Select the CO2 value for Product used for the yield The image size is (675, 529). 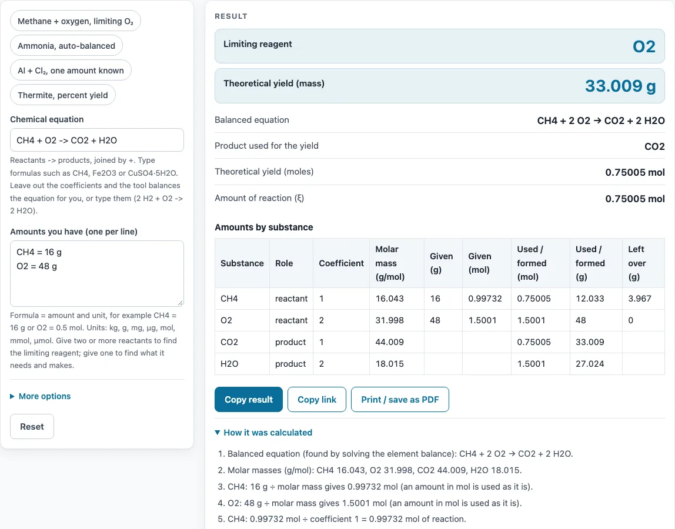coord(654,146)
